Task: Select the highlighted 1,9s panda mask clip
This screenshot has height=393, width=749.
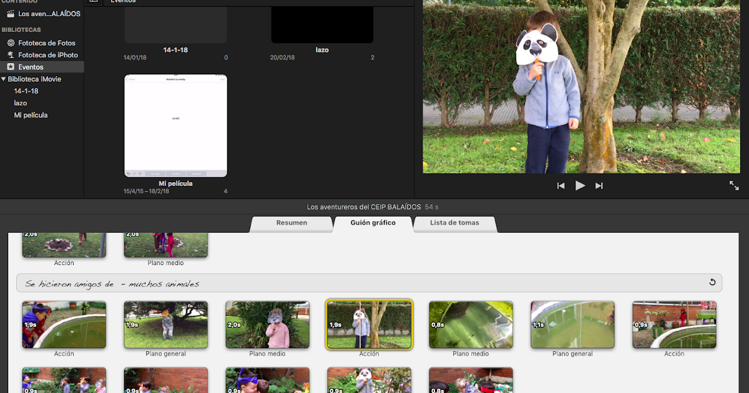Action: click(370, 324)
